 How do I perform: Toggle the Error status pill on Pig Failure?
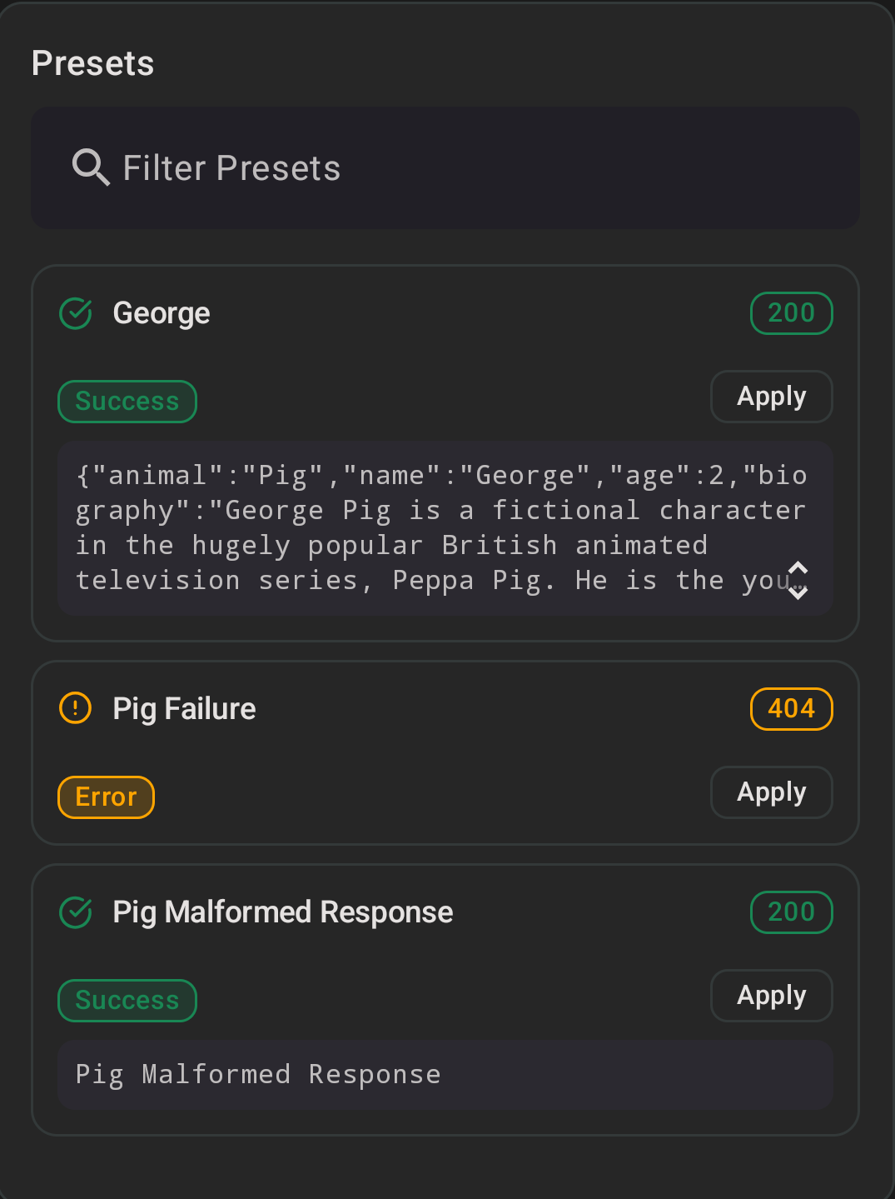click(106, 797)
